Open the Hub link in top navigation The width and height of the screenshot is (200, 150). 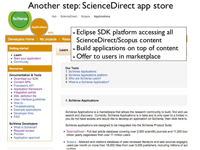tap(54, 16)
